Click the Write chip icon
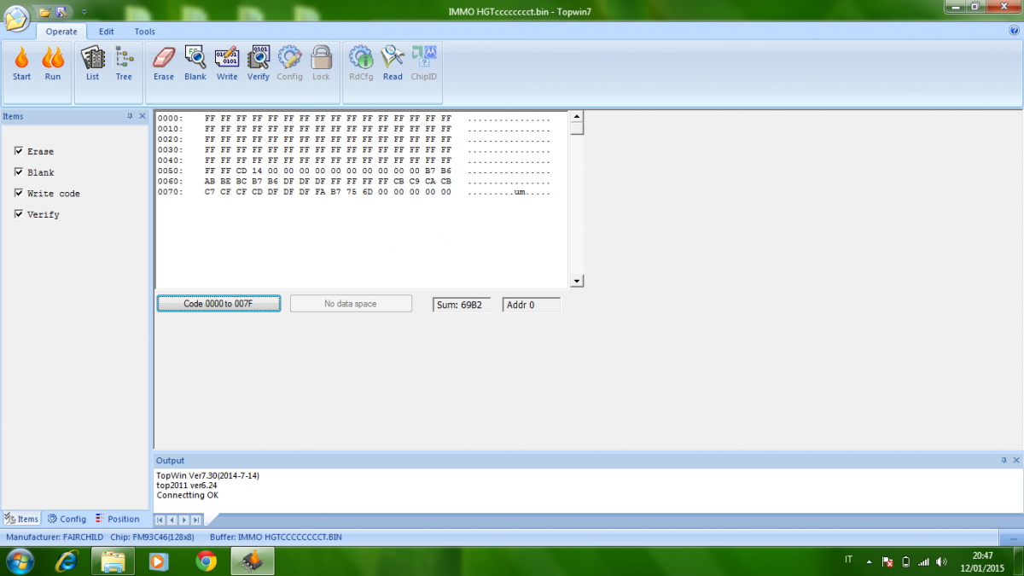The width and height of the screenshot is (1024, 576). (x=227, y=58)
